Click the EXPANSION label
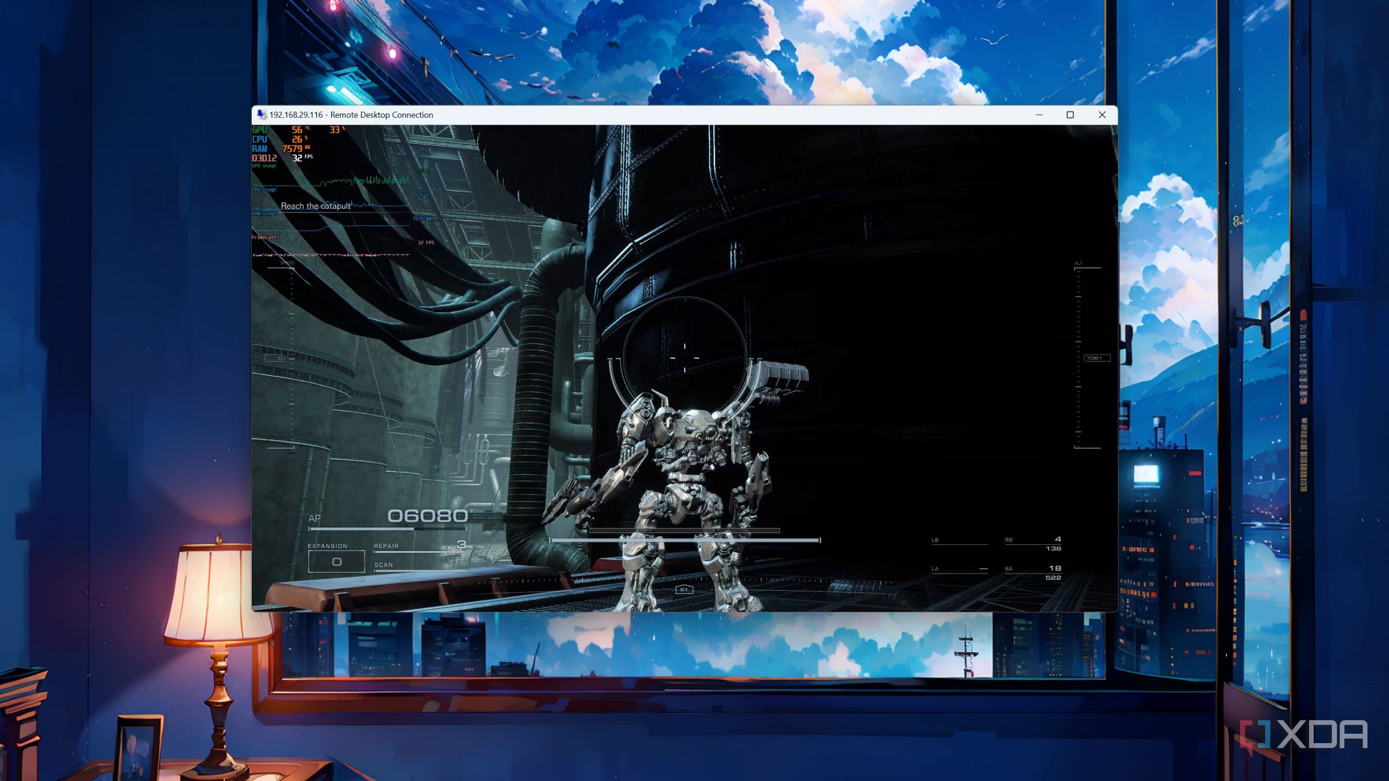Viewport: 1389px width, 781px height. pyautogui.click(x=327, y=546)
